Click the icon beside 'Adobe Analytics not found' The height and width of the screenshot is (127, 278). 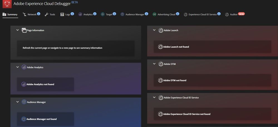[24, 84]
